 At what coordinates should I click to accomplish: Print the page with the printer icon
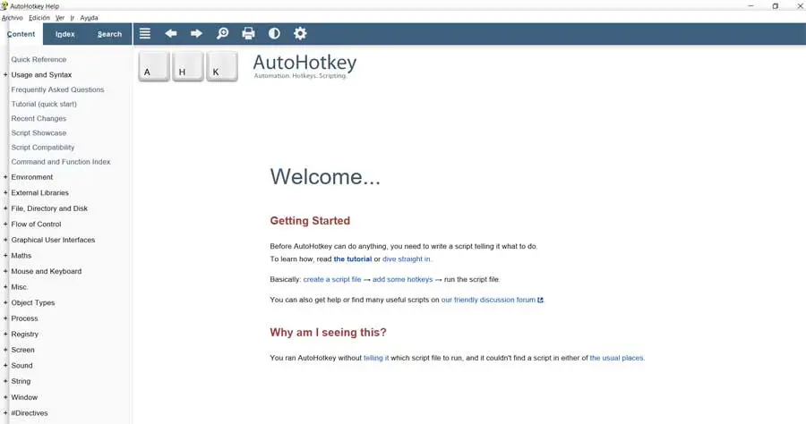(248, 33)
